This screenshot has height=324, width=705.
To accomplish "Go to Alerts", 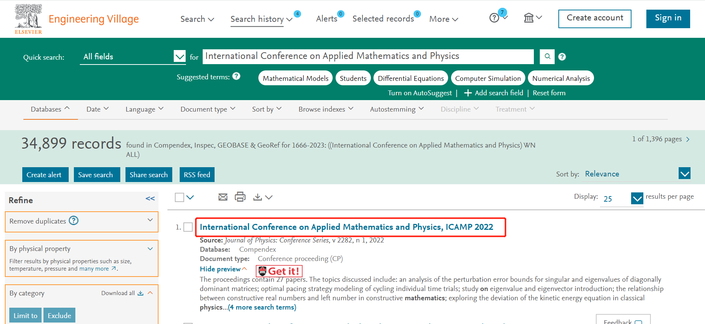I will tap(327, 19).
